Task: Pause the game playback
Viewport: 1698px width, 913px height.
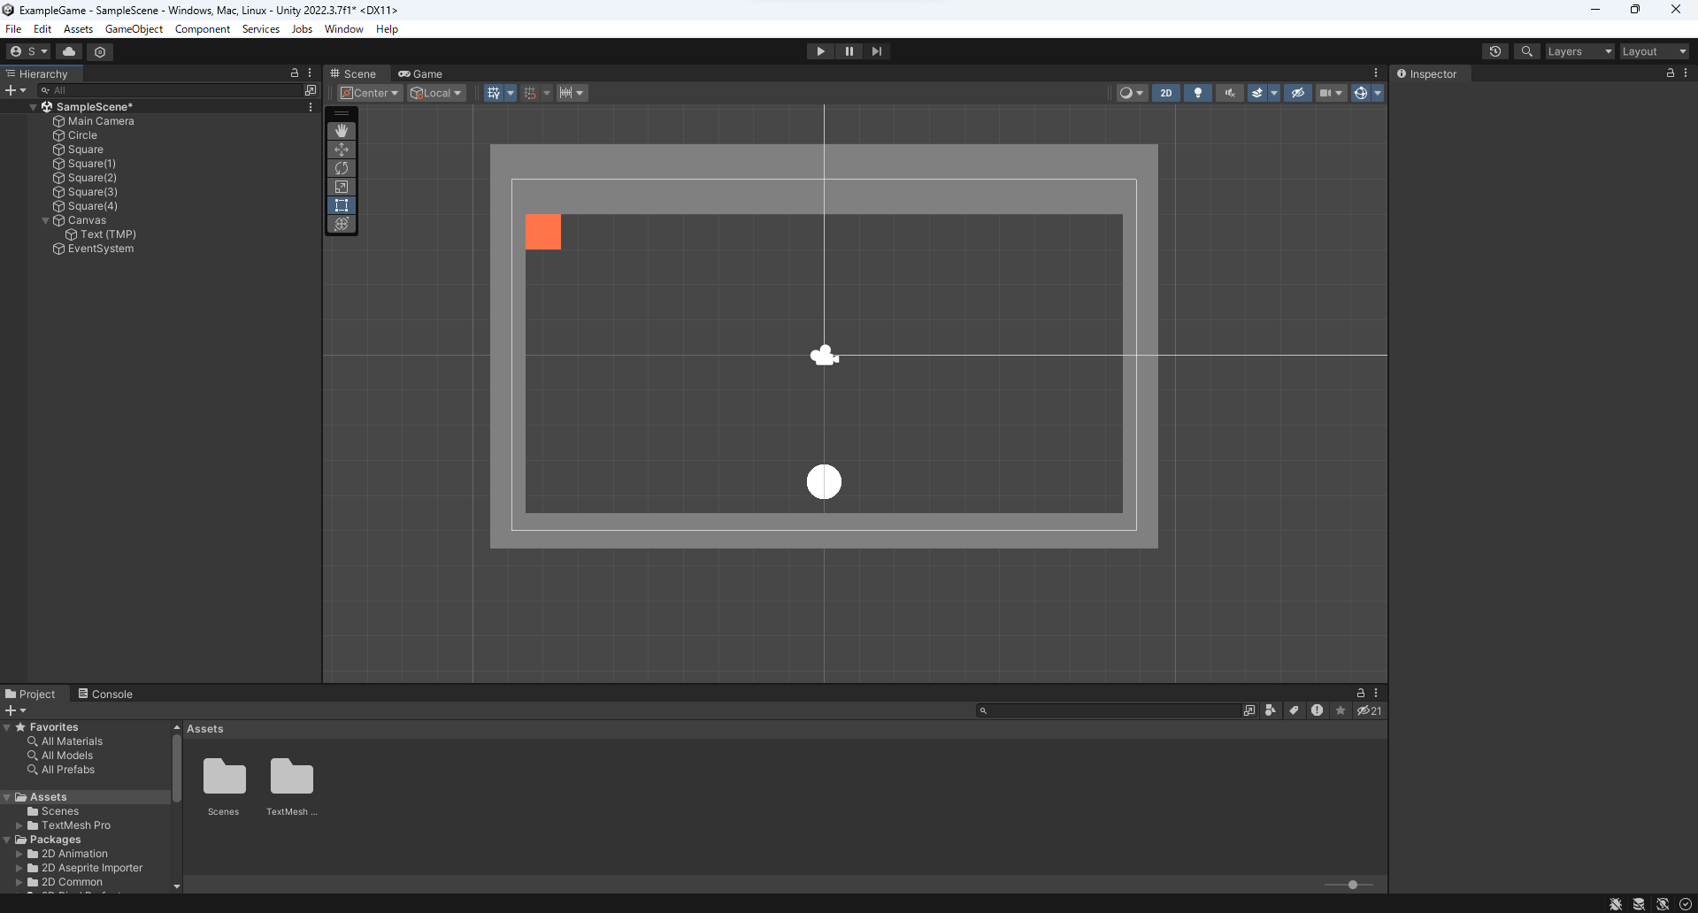Action: tap(849, 50)
